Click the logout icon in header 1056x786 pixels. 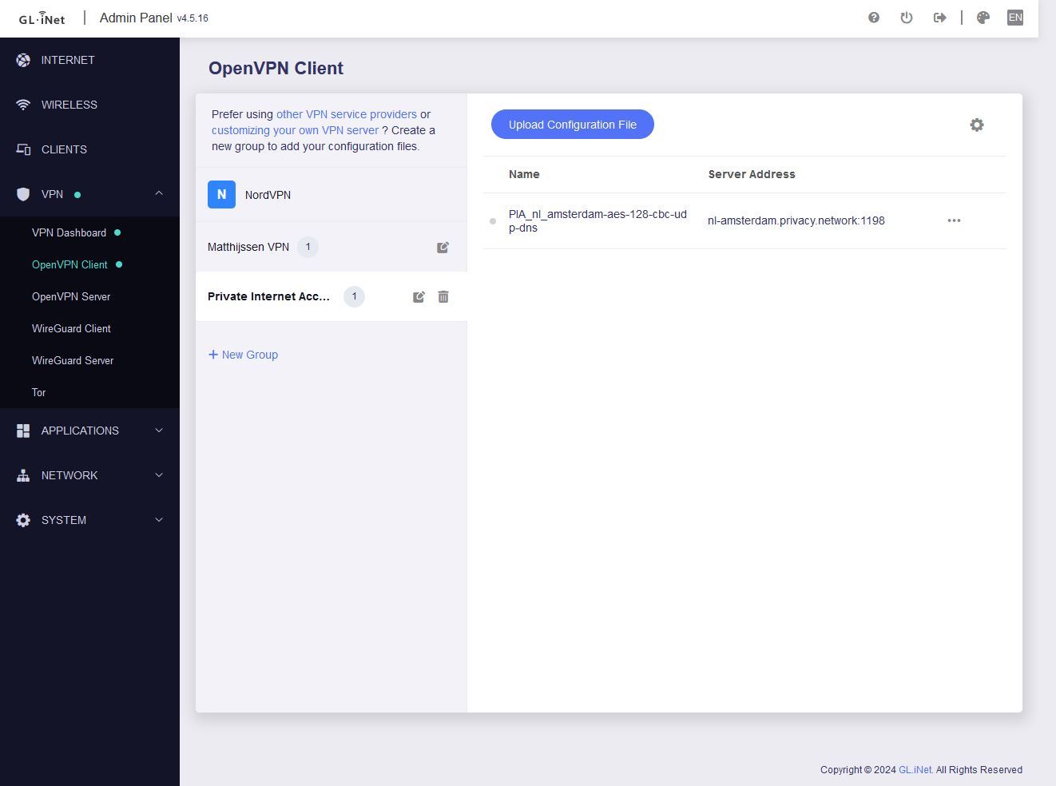coord(939,18)
